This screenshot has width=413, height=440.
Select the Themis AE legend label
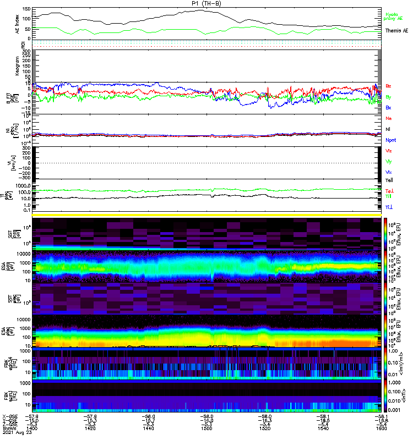pos(396,31)
